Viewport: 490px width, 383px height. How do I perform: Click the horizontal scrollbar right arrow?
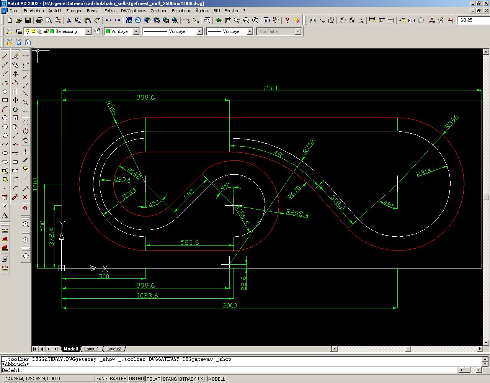(480, 349)
